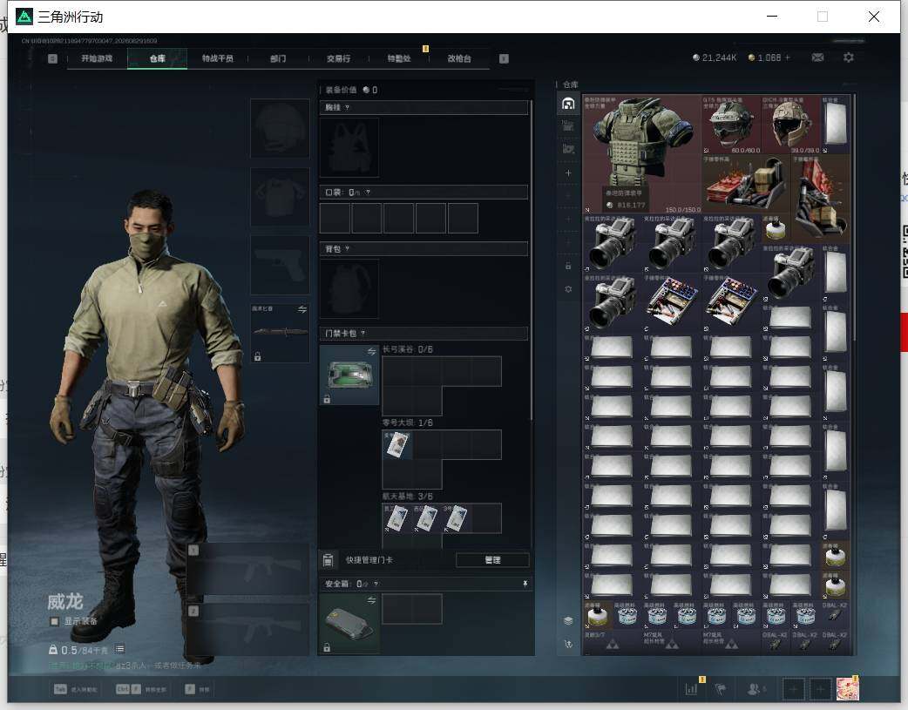This screenshot has width=908, height=710.
Task: Swap the secure container with arrows icon
Action: (371, 600)
